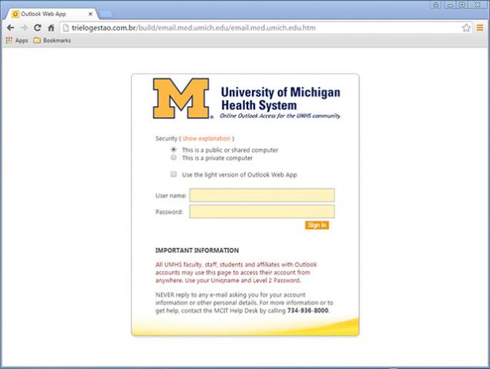Click the User name field
This screenshot has width=490, height=369.
[262, 195]
